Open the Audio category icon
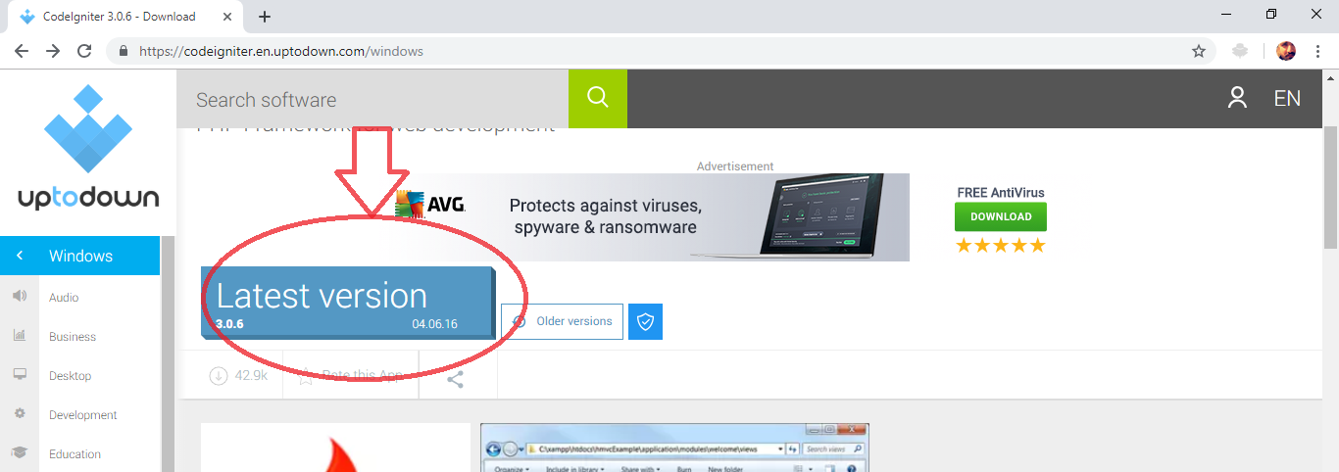This screenshot has height=472, width=1339. point(19,296)
